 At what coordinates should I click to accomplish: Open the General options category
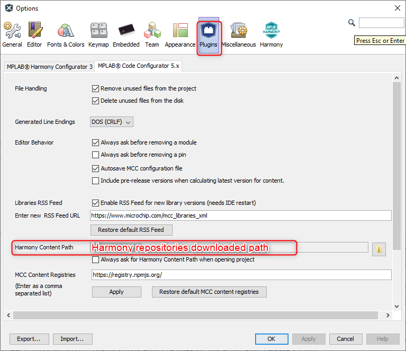(x=12, y=35)
